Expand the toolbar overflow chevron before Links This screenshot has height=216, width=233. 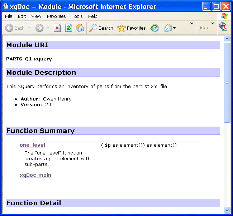click(192, 24)
